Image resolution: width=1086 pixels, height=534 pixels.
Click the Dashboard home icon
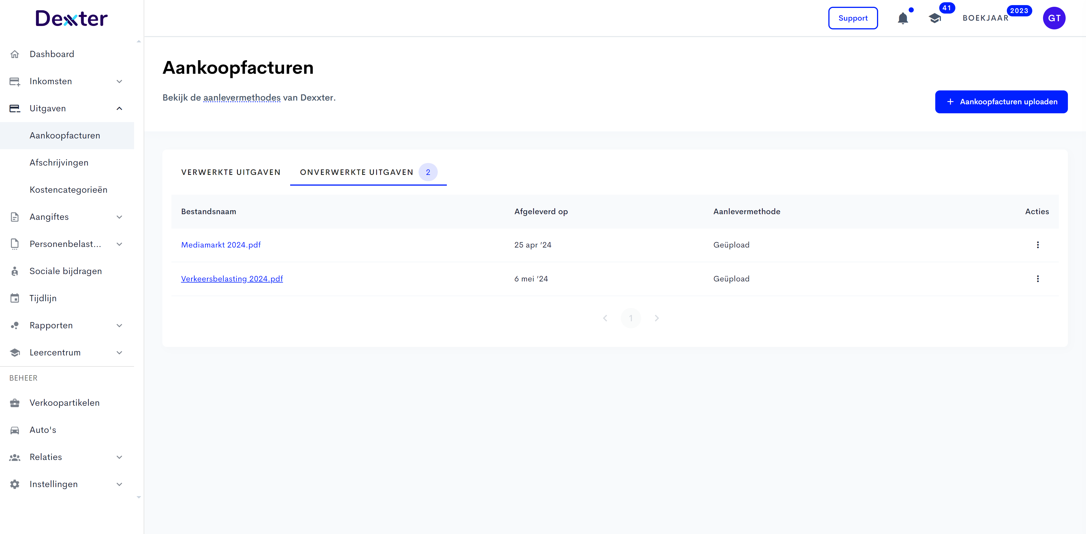[15, 54]
